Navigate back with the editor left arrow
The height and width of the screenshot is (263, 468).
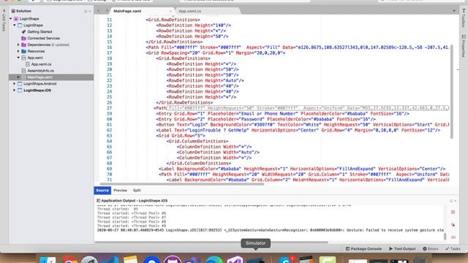[x=99, y=11]
